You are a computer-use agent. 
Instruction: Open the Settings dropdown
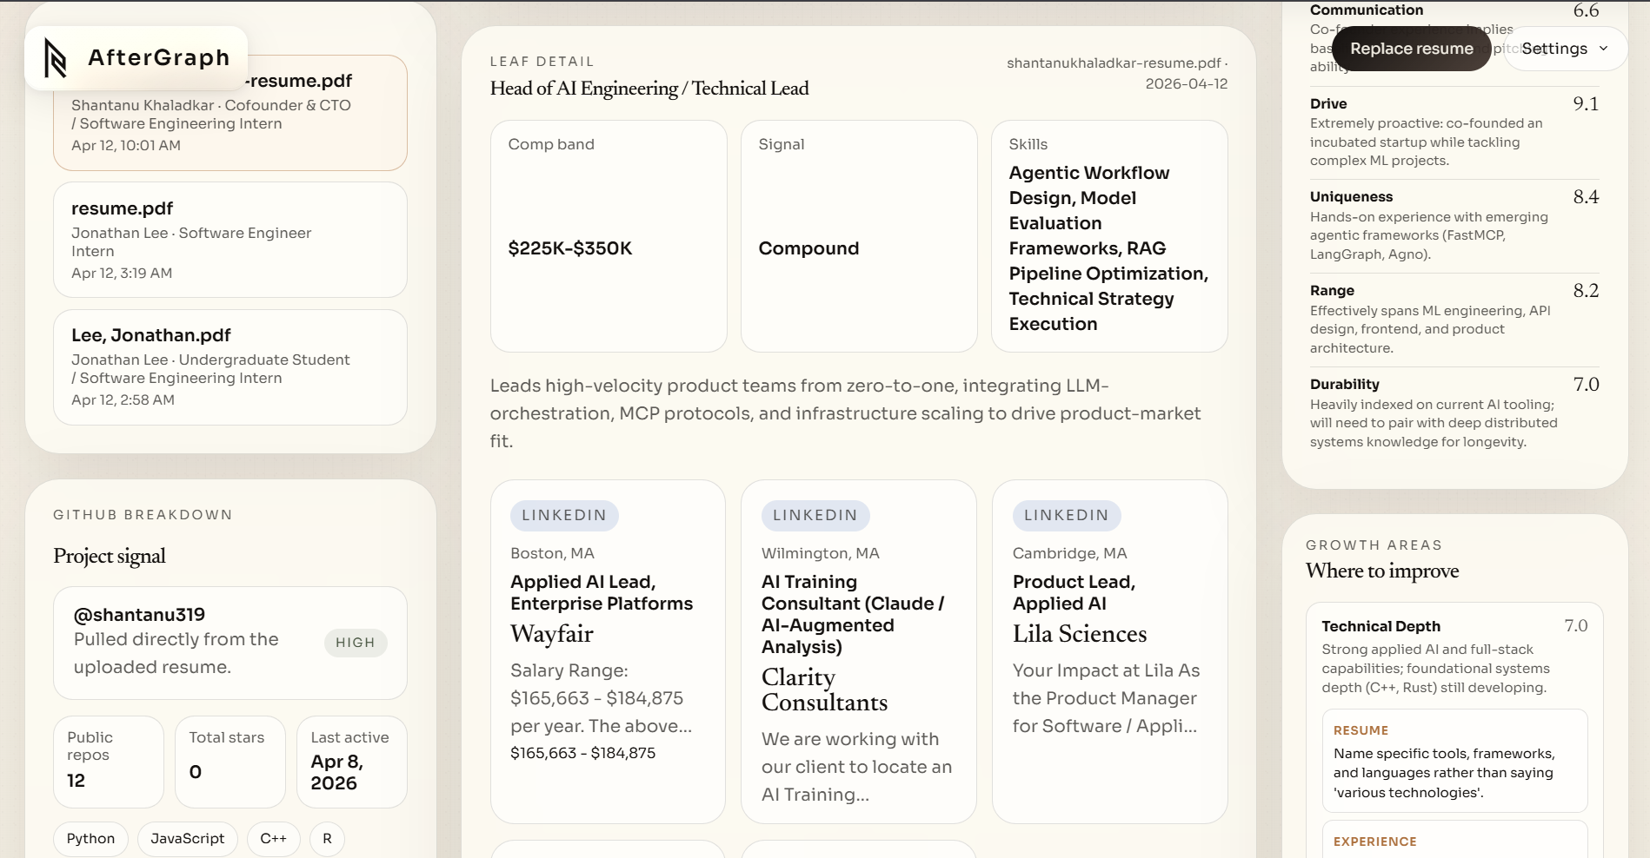point(1565,49)
